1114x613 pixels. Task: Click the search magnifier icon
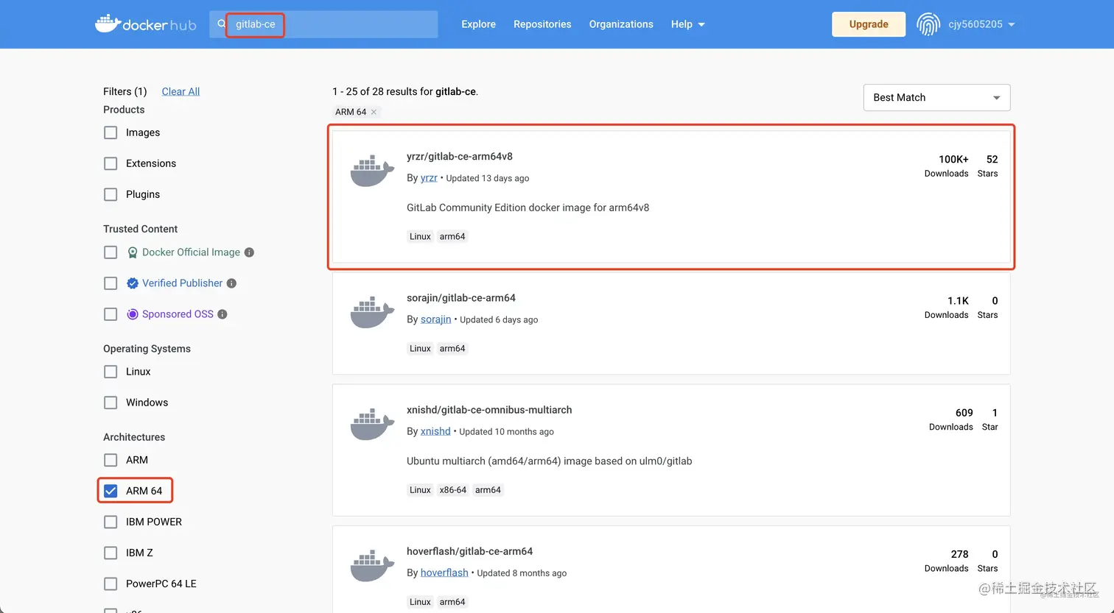point(221,24)
